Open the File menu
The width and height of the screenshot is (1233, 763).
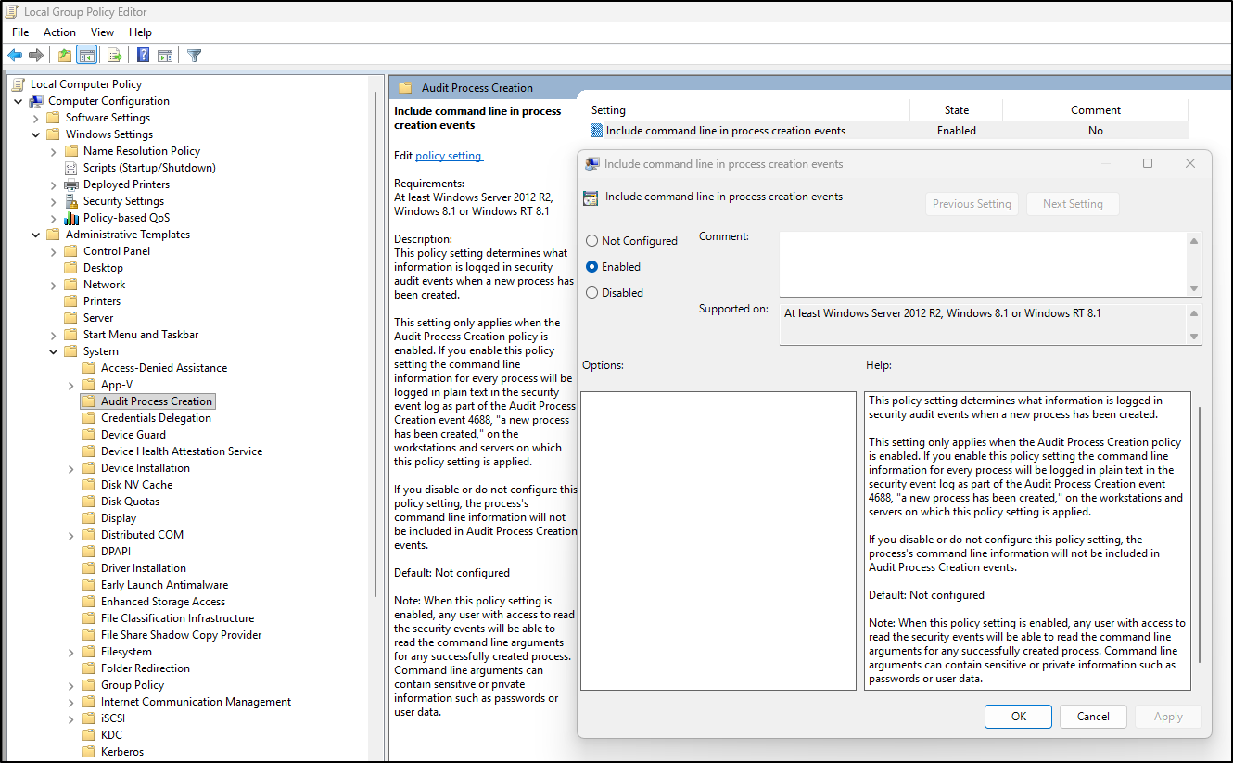20,32
